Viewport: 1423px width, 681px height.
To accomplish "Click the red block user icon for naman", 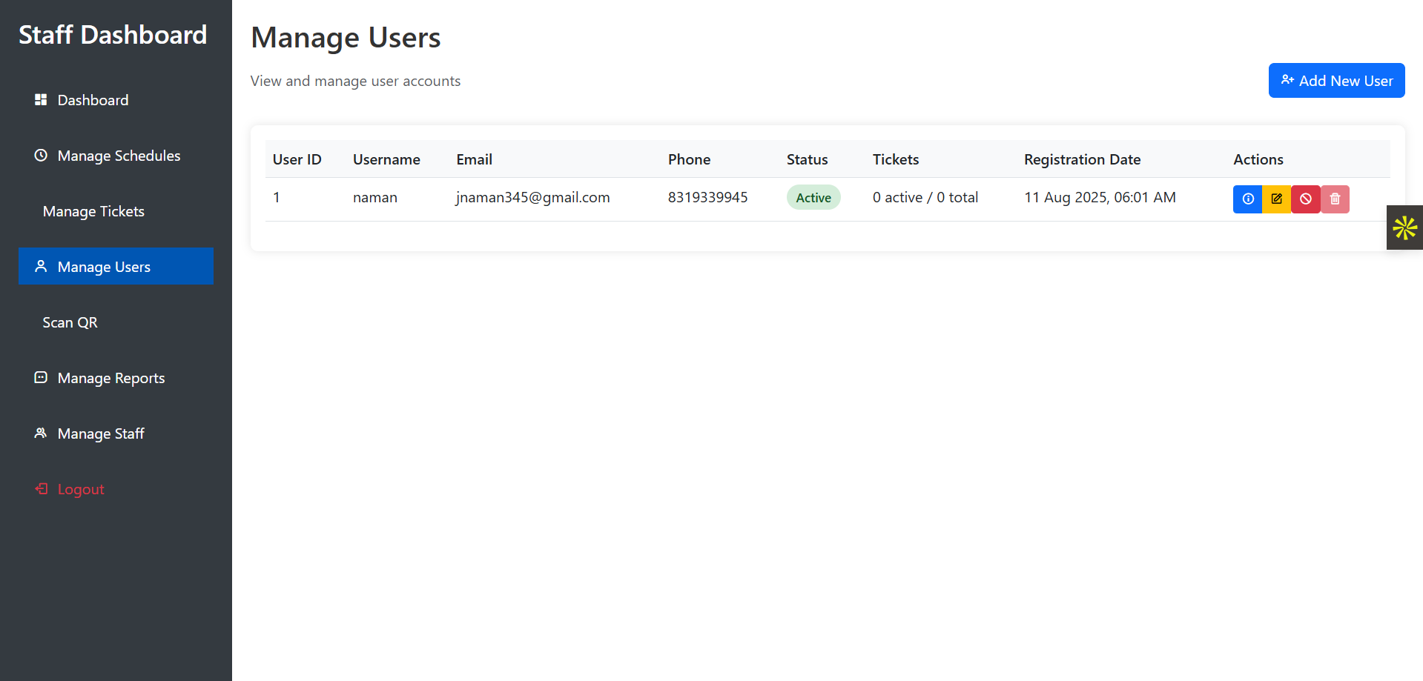I will coord(1306,199).
